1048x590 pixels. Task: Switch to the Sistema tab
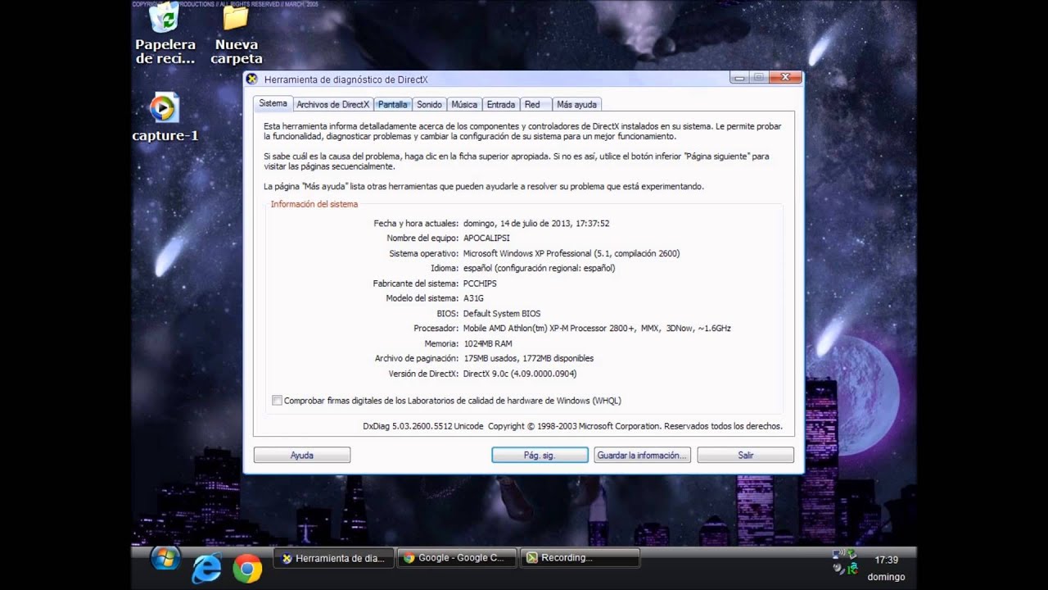click(273, 103)
